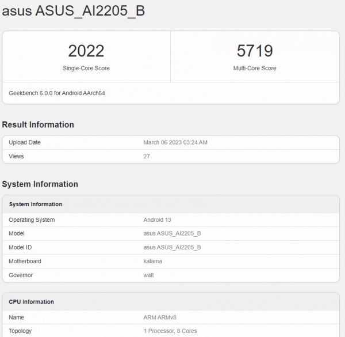Viewport: 345px width, 337px height.
Task: Click the large System Information heading
Action: [x=40, y=184]
